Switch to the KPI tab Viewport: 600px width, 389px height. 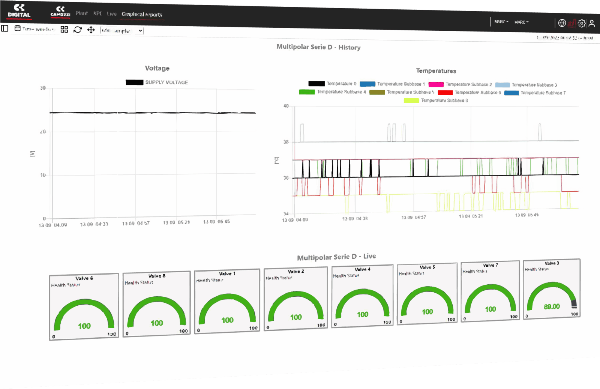(x=97, y=14)
